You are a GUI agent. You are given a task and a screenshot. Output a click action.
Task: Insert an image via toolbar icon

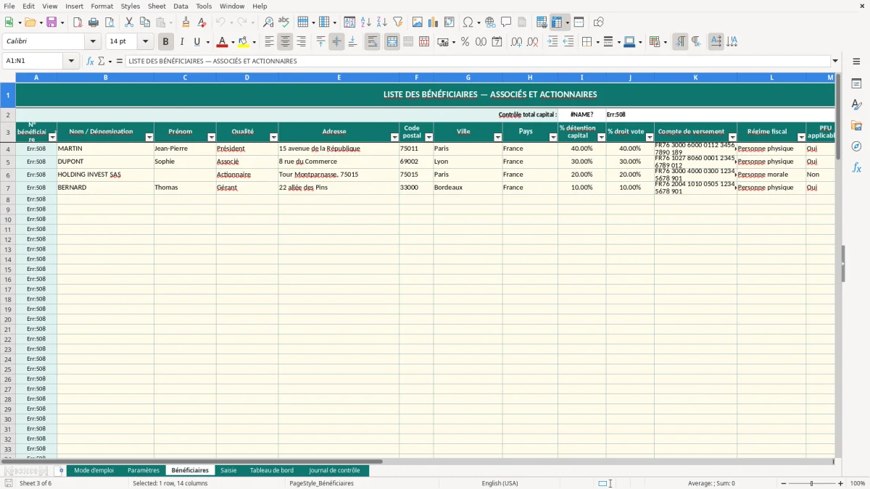click(418, 22)
